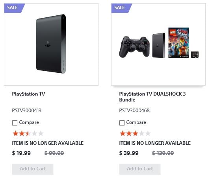Click the model number PSTV3000413
The image size is (221, 190).
27,110
